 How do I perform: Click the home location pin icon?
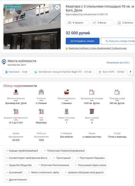click(4, 62)
